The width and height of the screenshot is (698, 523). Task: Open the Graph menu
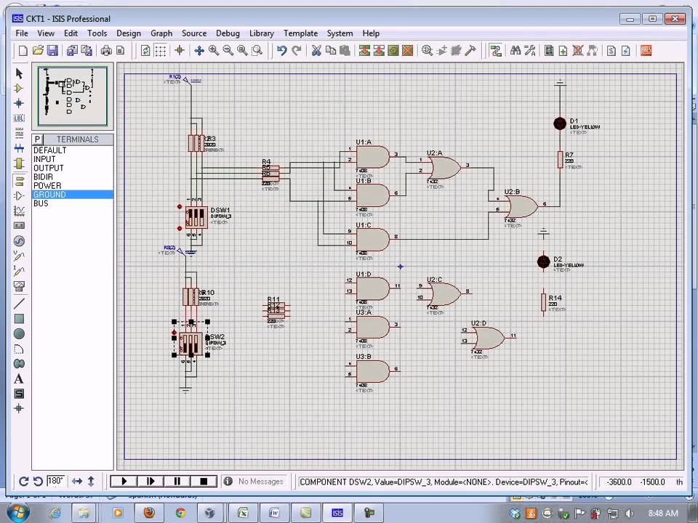tap(161, 33)
